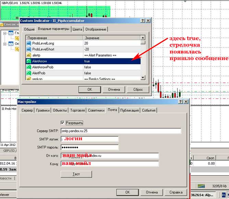Viewport: 229px width, 199px height.
Task: Click OK in the Настройки dialog
Action: coord(128,192)
